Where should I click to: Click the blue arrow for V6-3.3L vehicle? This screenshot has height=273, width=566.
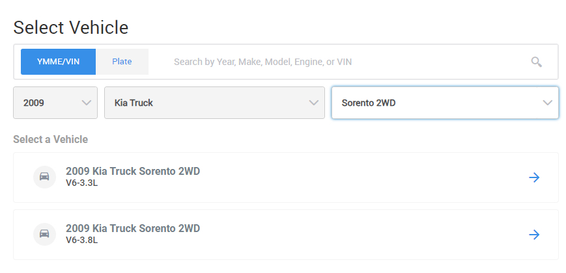click(x=534, y=177)
